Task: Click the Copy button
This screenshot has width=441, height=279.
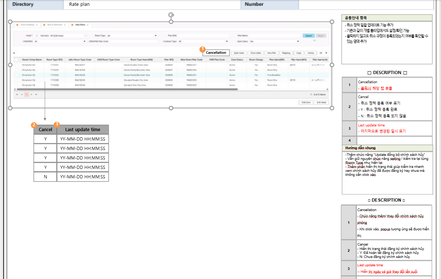Action: click(x=299, y=53)
